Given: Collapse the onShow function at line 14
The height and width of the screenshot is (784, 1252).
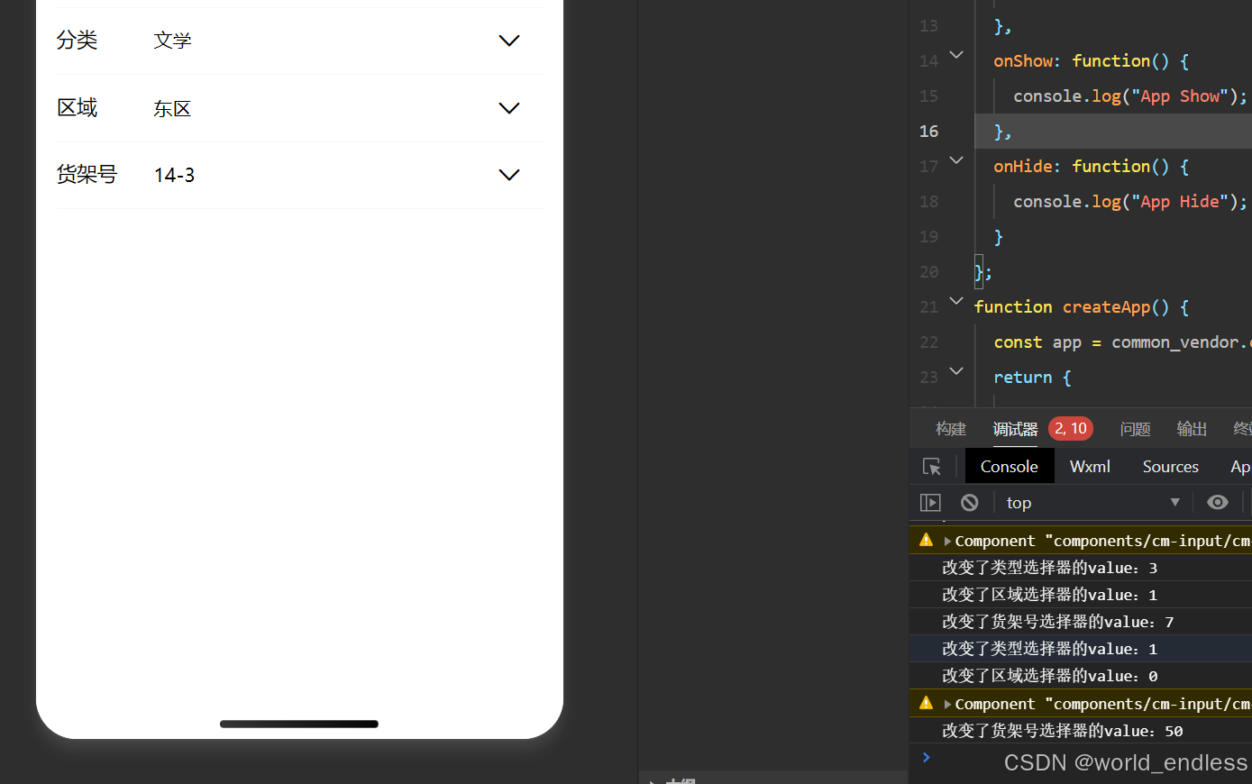Looking at the screenshot, I should coord(956,56).
